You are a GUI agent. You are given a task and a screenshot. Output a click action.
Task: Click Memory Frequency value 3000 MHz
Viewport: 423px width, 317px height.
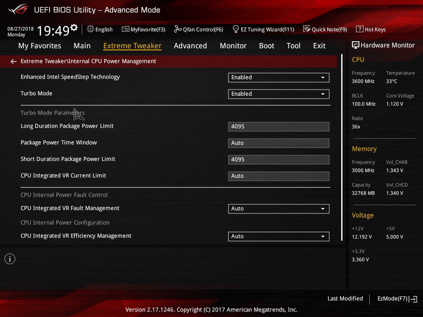pyautogui.click(x=363, y=170)
